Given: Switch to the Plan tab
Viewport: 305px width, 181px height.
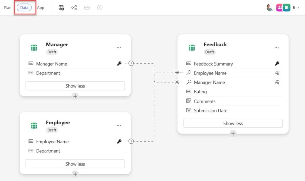Looking at the screenshot, I should point(7,7).
